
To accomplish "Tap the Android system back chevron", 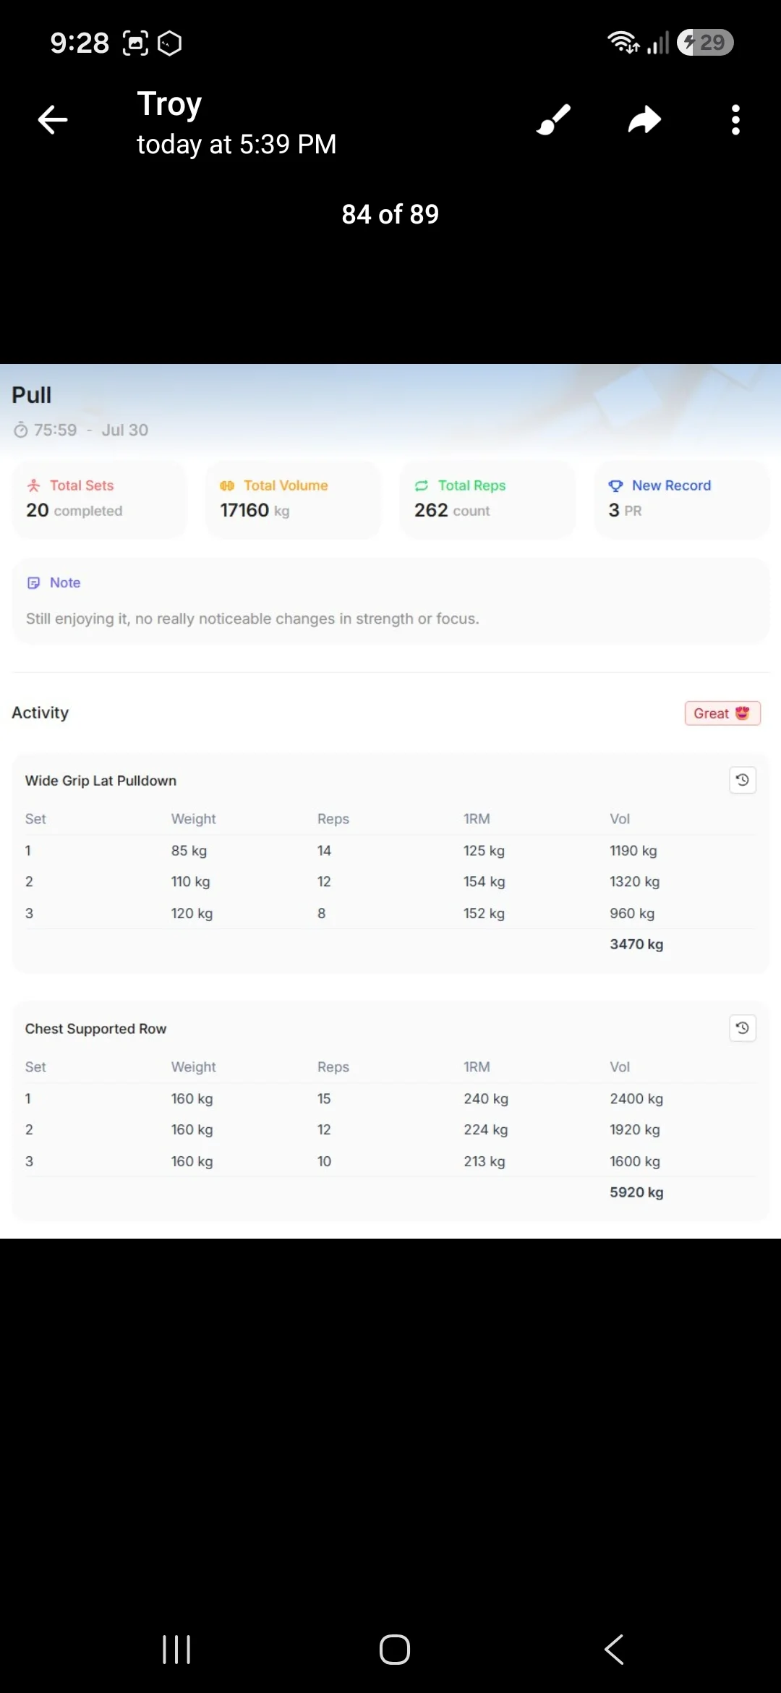I will point(614,1650).
